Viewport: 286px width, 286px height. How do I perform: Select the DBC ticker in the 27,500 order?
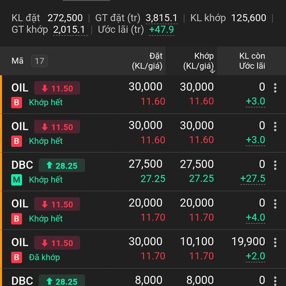coord(22,165)
